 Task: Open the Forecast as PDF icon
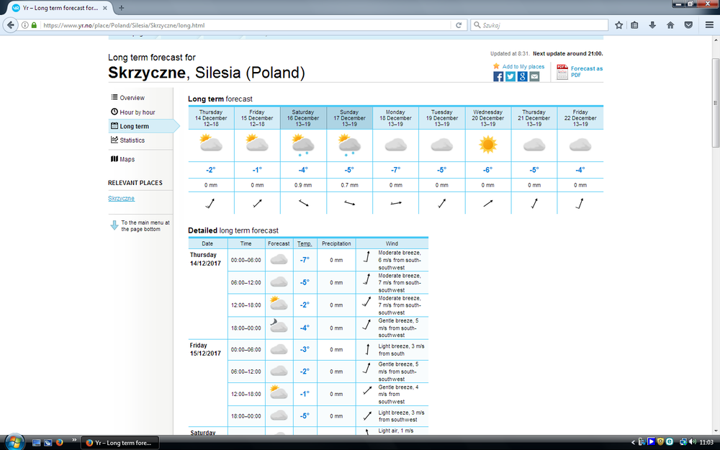click(x=562, y=72)
